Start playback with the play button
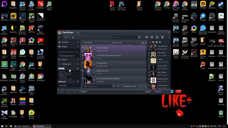This screenshot has height=128, width=228. coord(66,92)
